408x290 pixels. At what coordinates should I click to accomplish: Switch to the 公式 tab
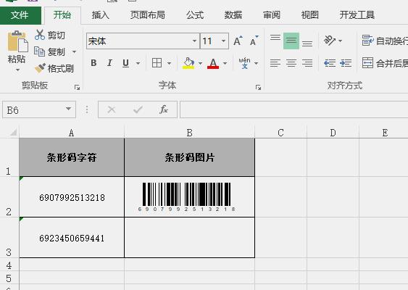[195, 15]
